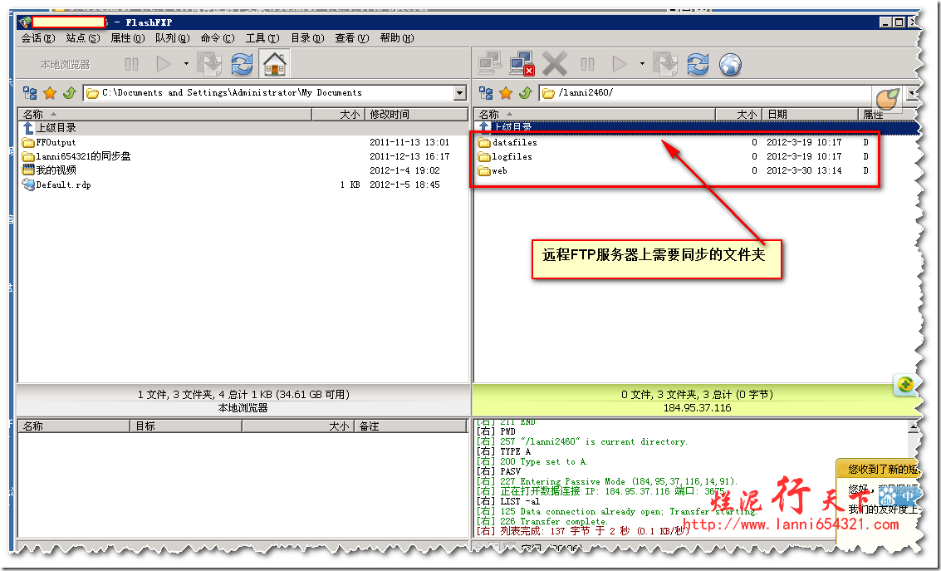Click the house icon in local toolbar
Image resolution: width=941 pixels, height=571 pixels.
pyautogui.click(x=274, y=64)
